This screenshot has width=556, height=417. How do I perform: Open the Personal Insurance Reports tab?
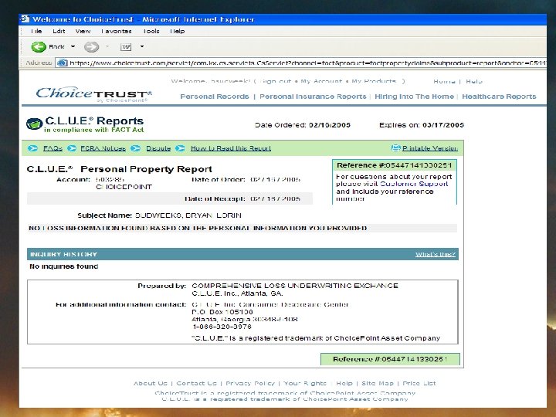point(313,97)
